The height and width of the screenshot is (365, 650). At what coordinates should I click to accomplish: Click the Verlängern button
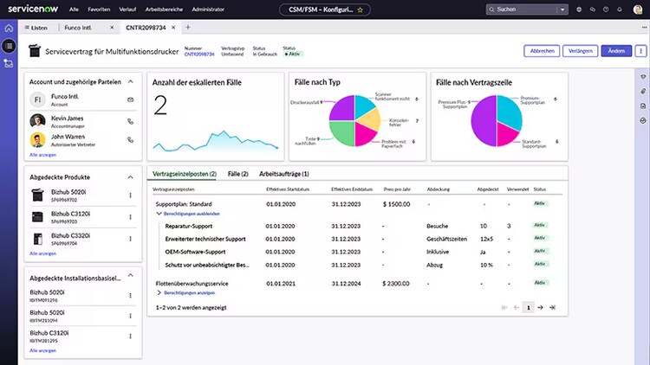click(581, 51)
